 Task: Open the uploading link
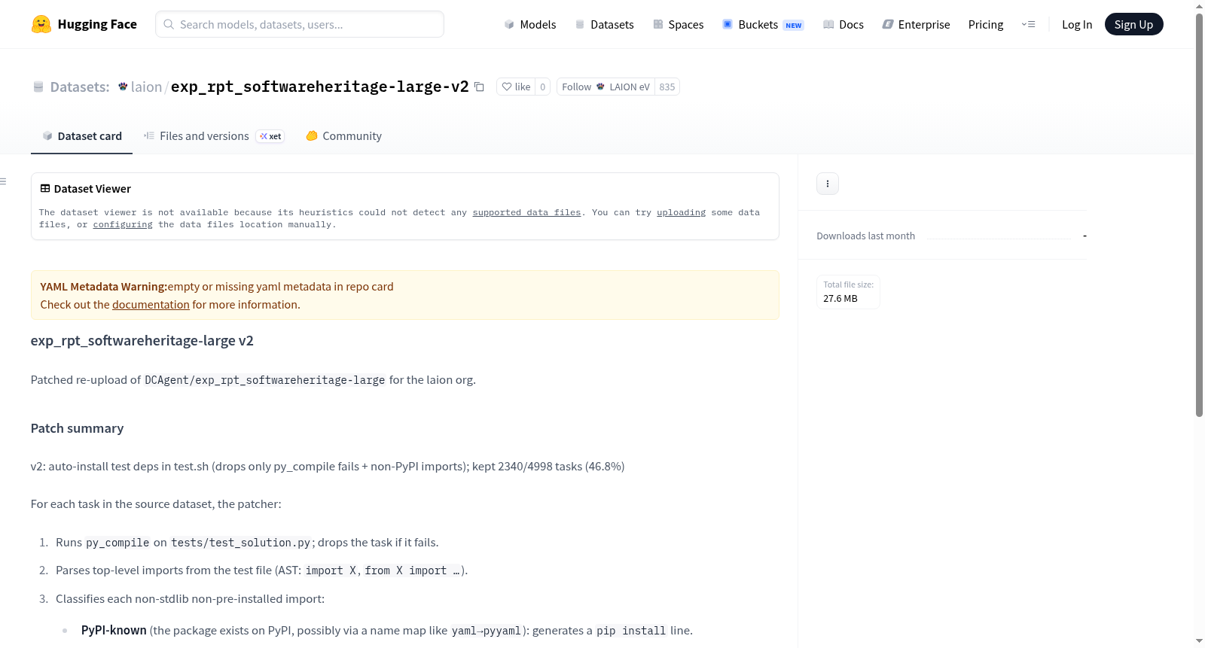pyautogui.click(x=681, y=212)
